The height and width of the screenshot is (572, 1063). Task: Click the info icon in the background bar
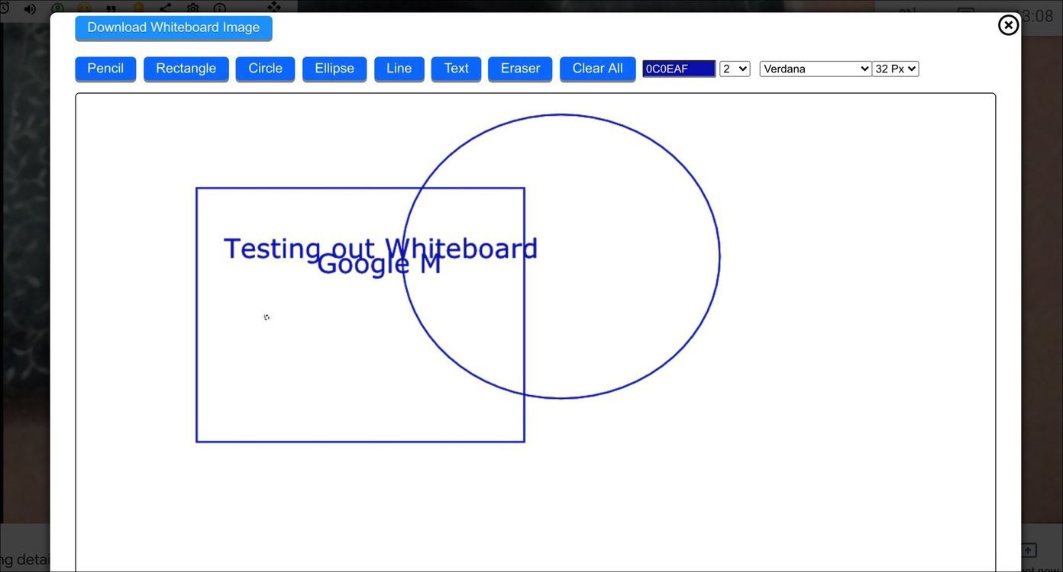tap(220, 8)
